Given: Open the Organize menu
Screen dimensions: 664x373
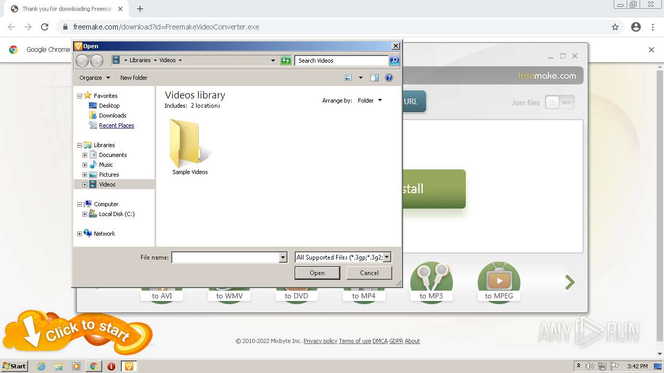Looking at the screenshot, I should 94,78.
